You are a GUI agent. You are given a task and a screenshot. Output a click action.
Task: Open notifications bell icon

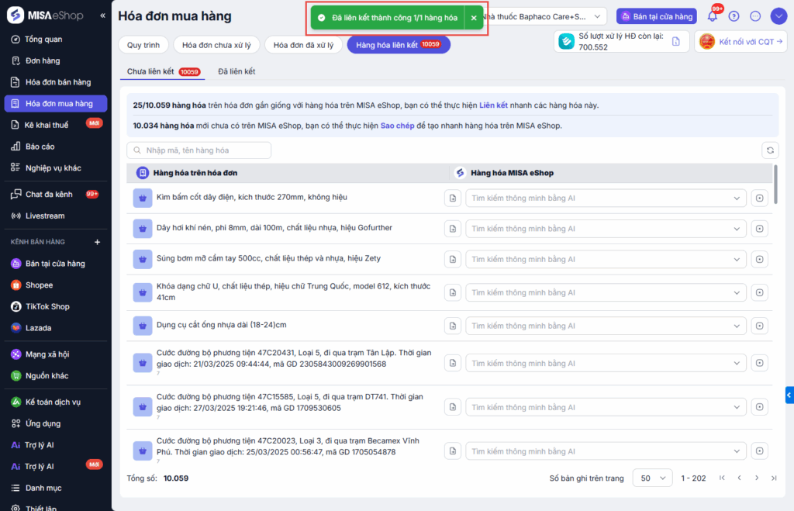tap(712, 16)
